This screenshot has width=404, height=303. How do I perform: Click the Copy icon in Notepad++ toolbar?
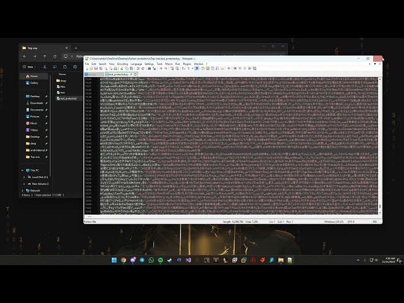[x=126, y=69]
